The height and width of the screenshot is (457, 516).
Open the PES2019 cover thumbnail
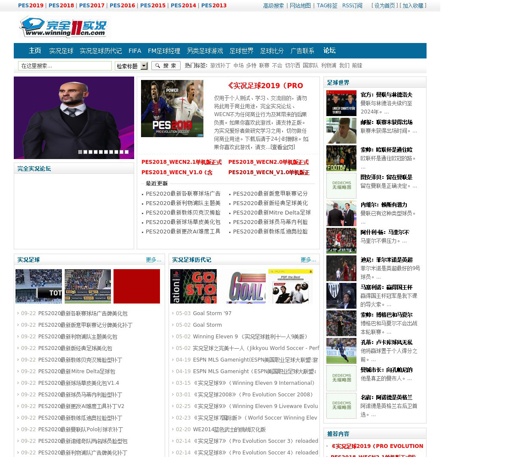click(x=172, y=108)
